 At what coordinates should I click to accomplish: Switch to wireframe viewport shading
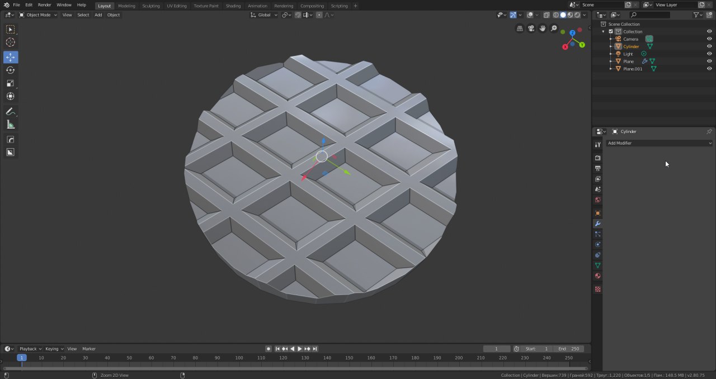click(557, 15)
